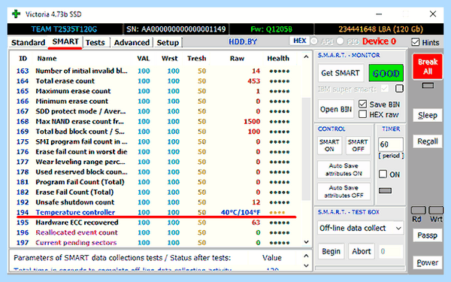Select row 194 Temperature controller
451x282 pixels.
(x=156, y=212)
